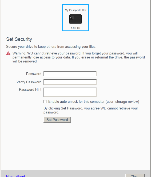Open the Help link

[10, 176]
